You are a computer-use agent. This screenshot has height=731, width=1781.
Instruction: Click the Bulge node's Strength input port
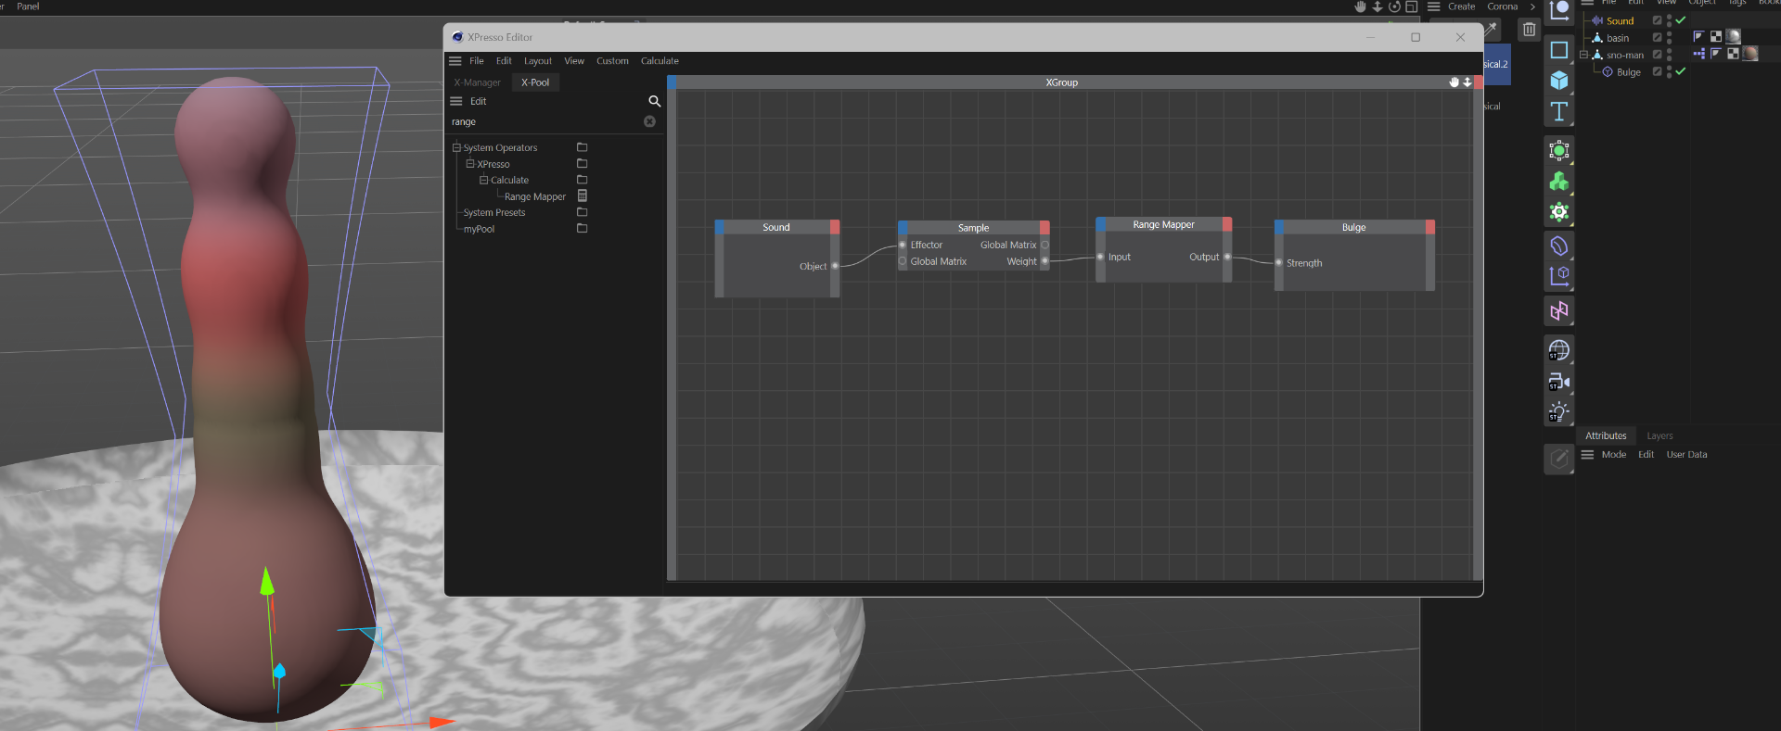coord(1279,263)
